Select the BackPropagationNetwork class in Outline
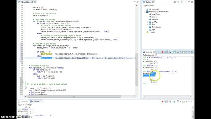Image resolution: width=211 pixels, height=119 pixels. (x=159, y=12)
